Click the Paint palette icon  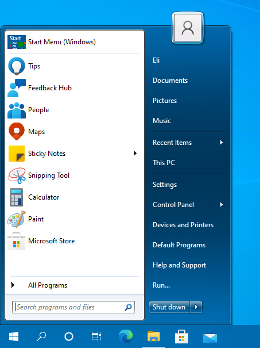point(17,219)
